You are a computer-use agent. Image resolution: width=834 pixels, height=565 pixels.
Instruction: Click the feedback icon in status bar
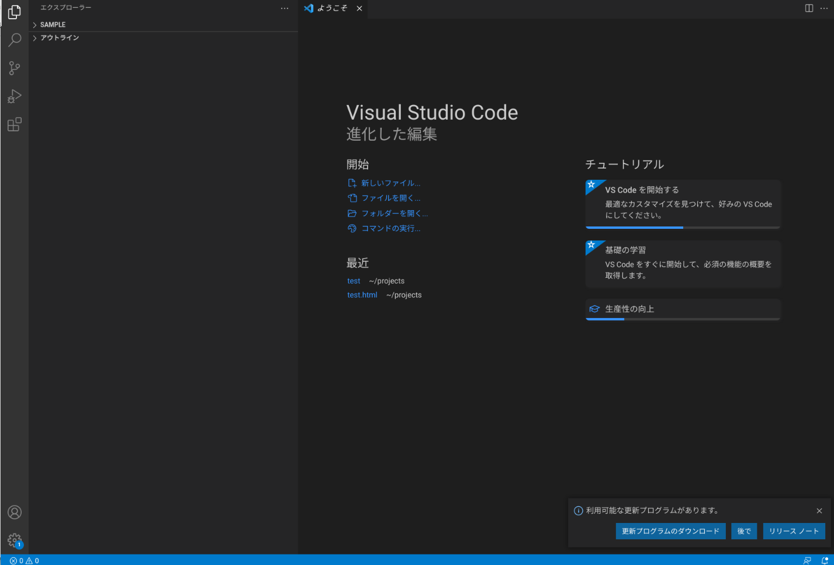pyautogui.click(x=807, y=560)
